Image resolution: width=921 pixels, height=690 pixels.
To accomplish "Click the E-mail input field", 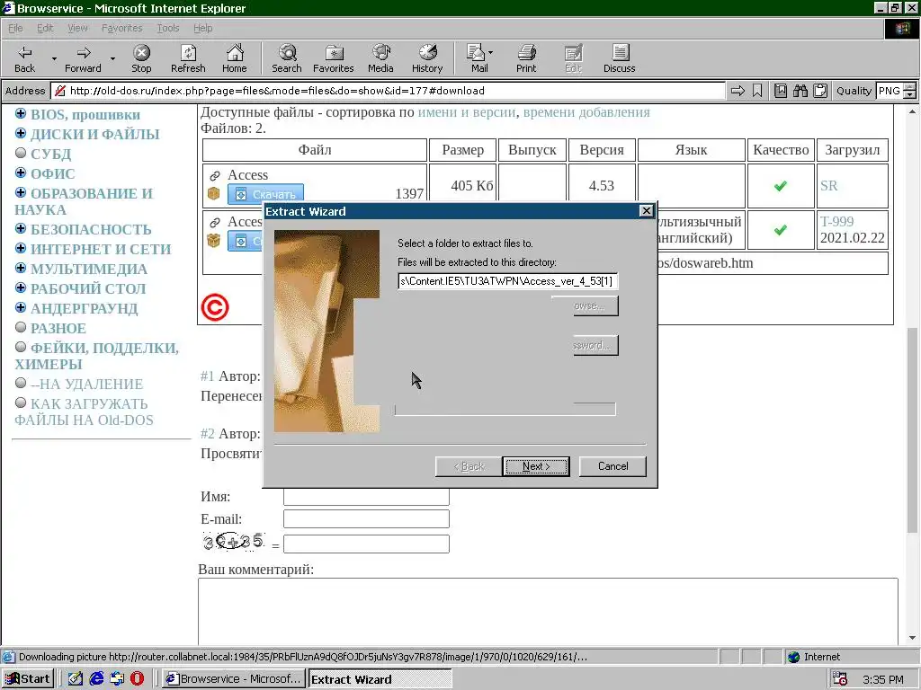I will click(366, 518).
